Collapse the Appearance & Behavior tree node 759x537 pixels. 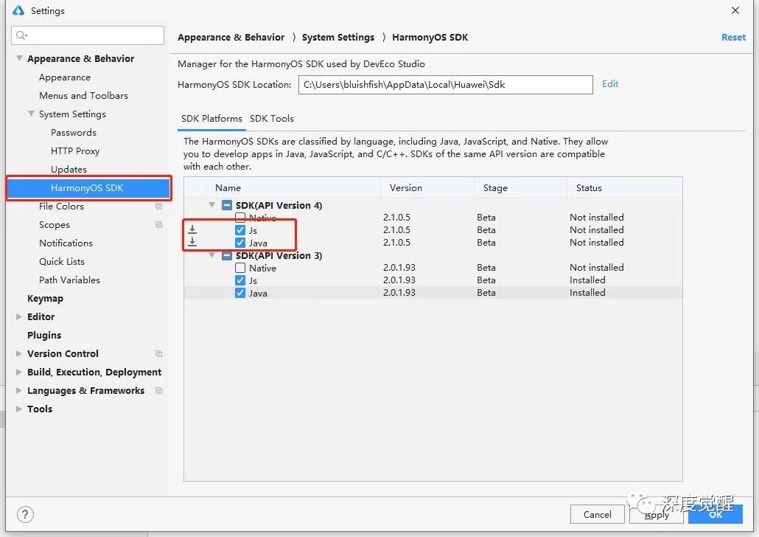pyautogui.click(x=19, y=58)
